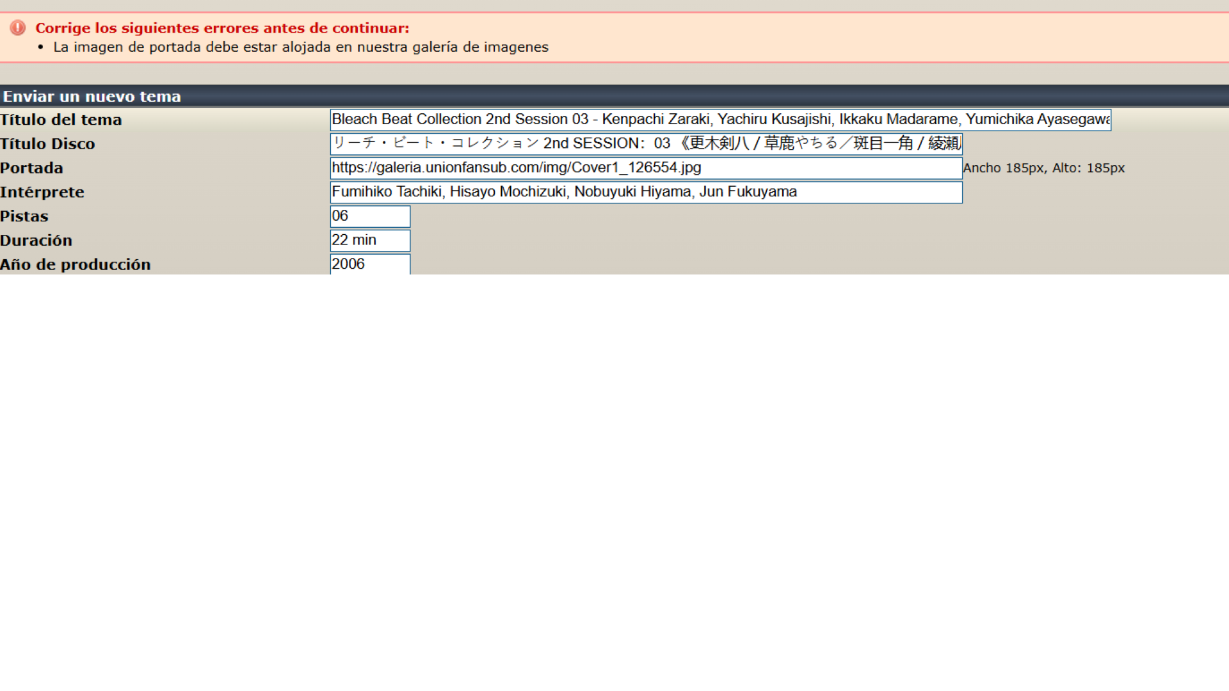This screenshot has width=1229, height=691.
Task: Click the Año de producción field showing 2006
Action: point(370,264)
